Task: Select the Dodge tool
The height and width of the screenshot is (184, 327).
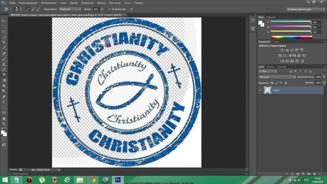Action: (4, 91)
